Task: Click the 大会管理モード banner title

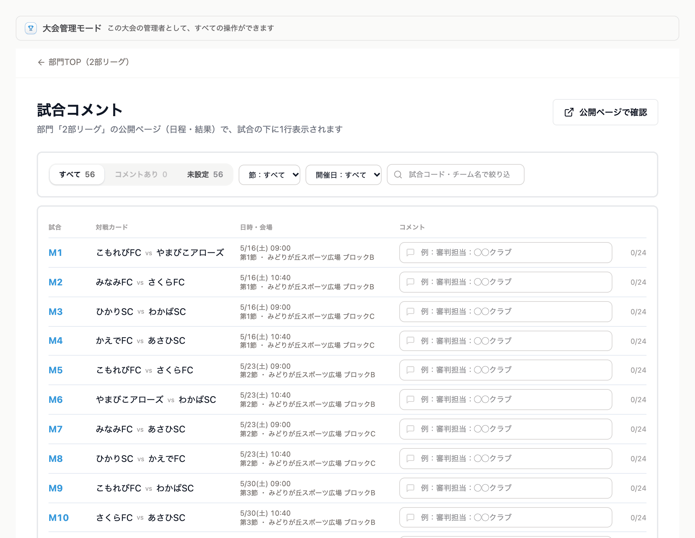Action: point(72,28)
